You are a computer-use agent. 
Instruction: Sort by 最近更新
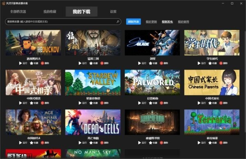click(x=151, y=22)
